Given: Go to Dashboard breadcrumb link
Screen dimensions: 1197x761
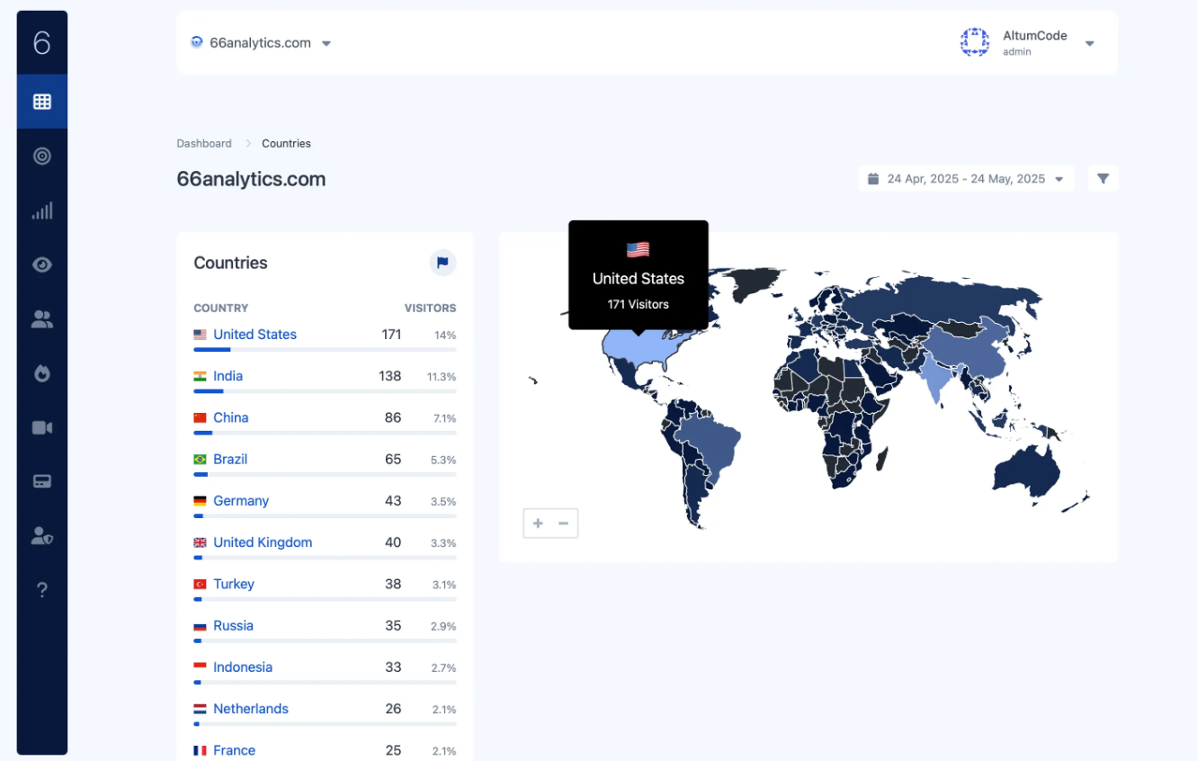Looking at the screenshot, I should pos(204,144).
